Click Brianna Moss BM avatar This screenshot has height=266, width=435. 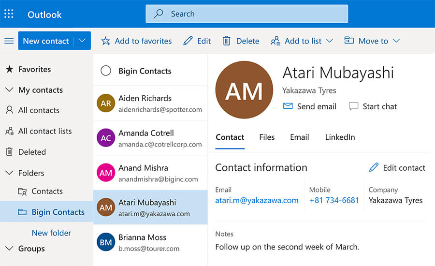106,242
